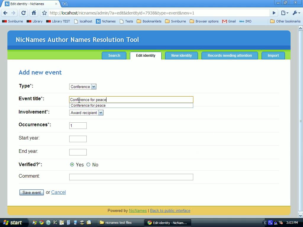Select the Verified Yes radio button
This screenshot has height=227, width=303.
[x=72, y=165]
